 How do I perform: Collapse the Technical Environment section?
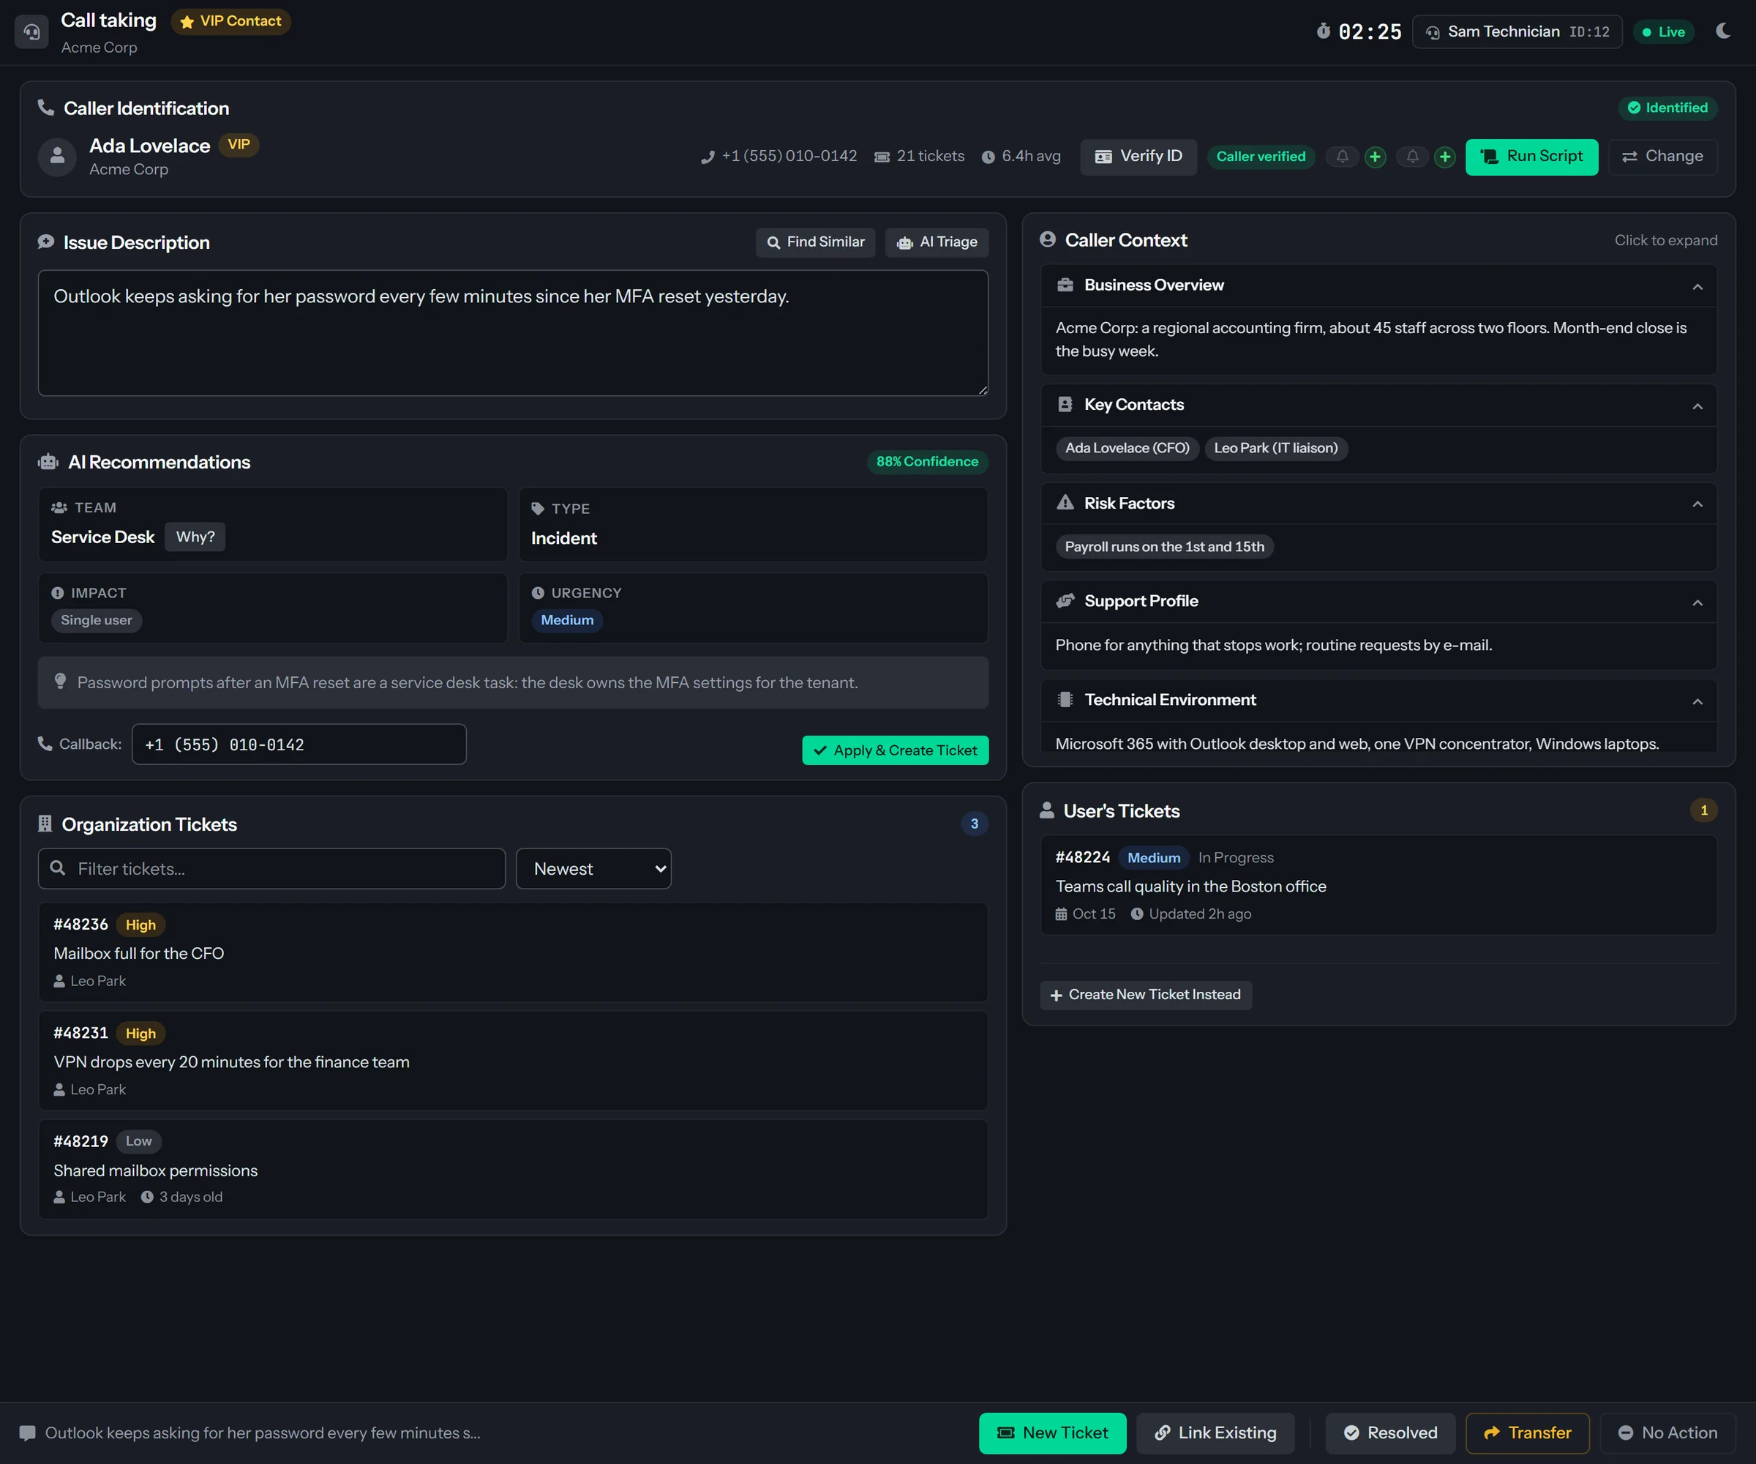pyautogui.click(x=1378, y=701)
